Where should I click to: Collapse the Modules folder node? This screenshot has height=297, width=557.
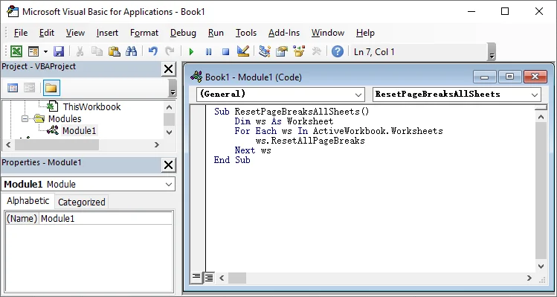pos(25,119)
